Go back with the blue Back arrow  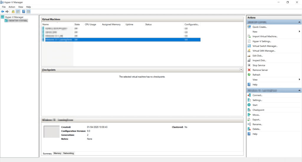(2, 12)
